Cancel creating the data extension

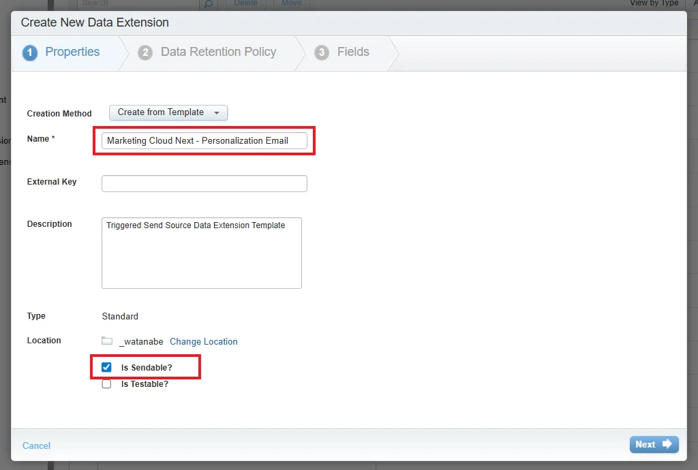pos(37,445)
